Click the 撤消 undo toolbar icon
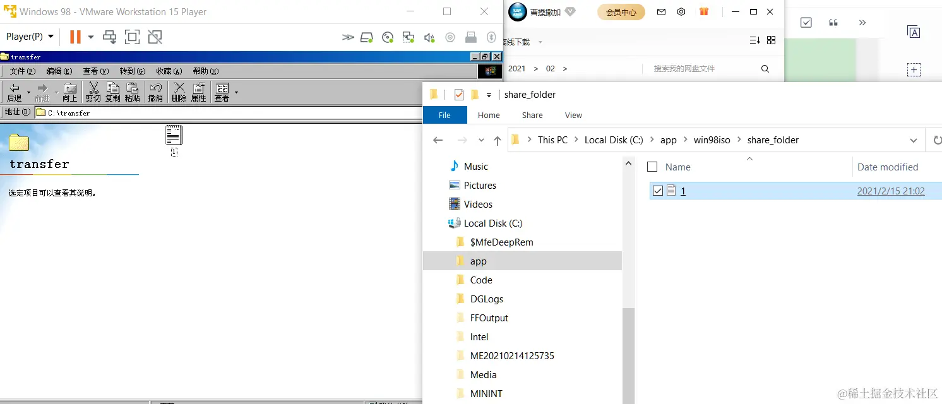 [x=155, y=92]
